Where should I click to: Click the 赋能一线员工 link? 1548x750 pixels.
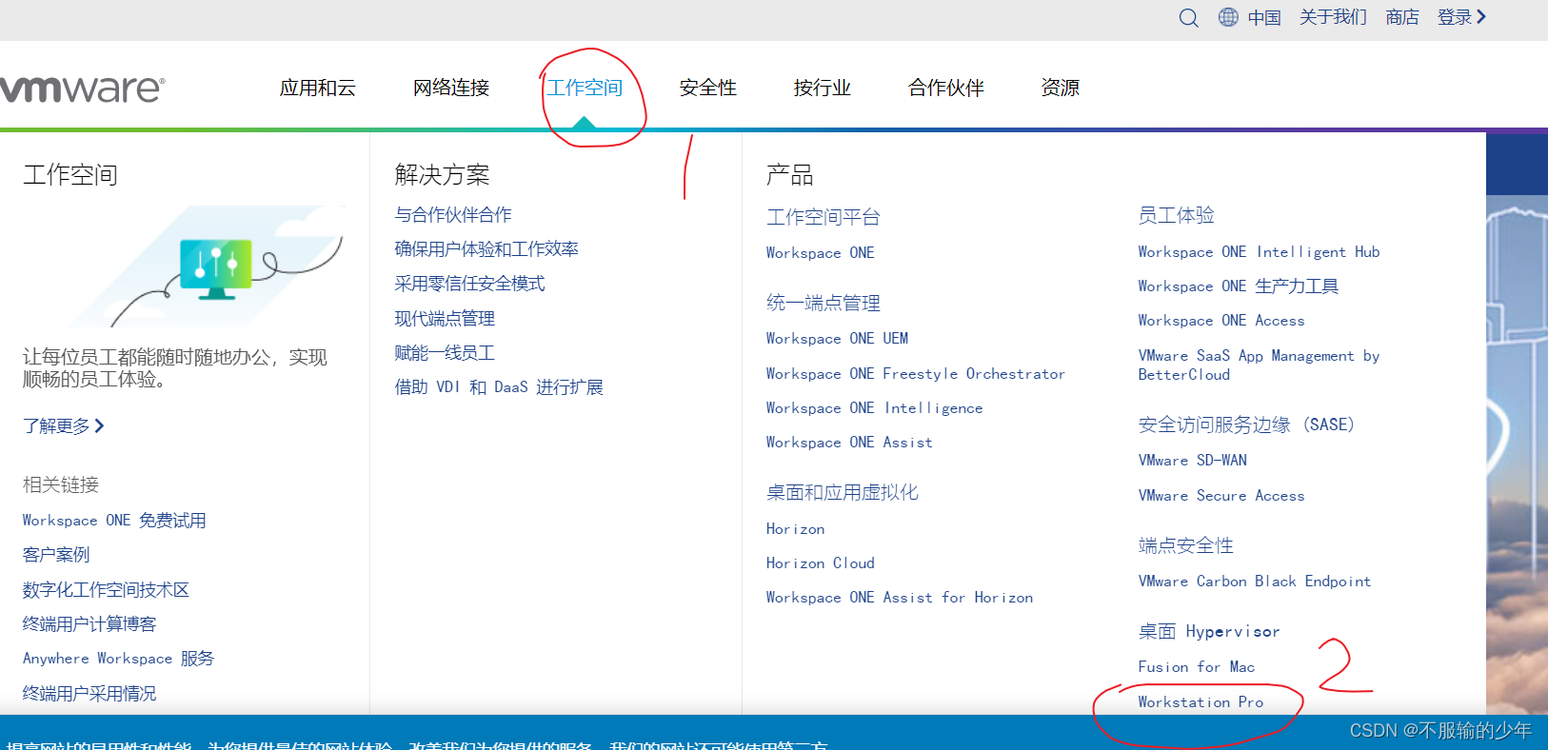pos(445,353)
